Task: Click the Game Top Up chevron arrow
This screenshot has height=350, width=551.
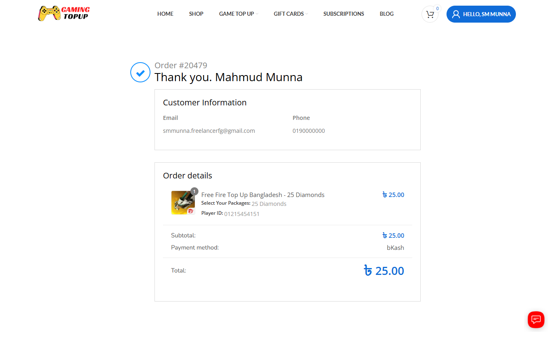Action: click(257, 14)
